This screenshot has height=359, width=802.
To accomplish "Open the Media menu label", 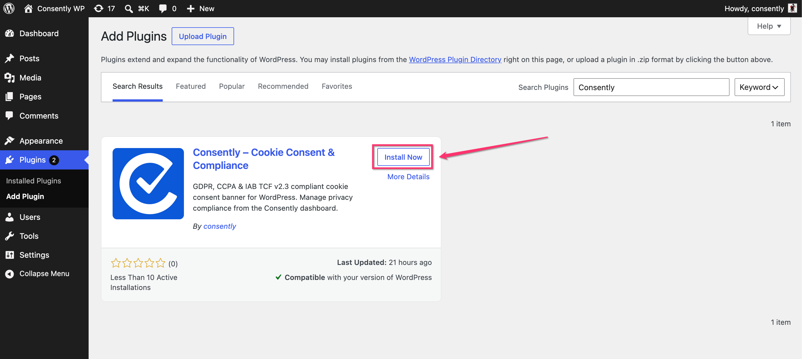I will [30, 78].
